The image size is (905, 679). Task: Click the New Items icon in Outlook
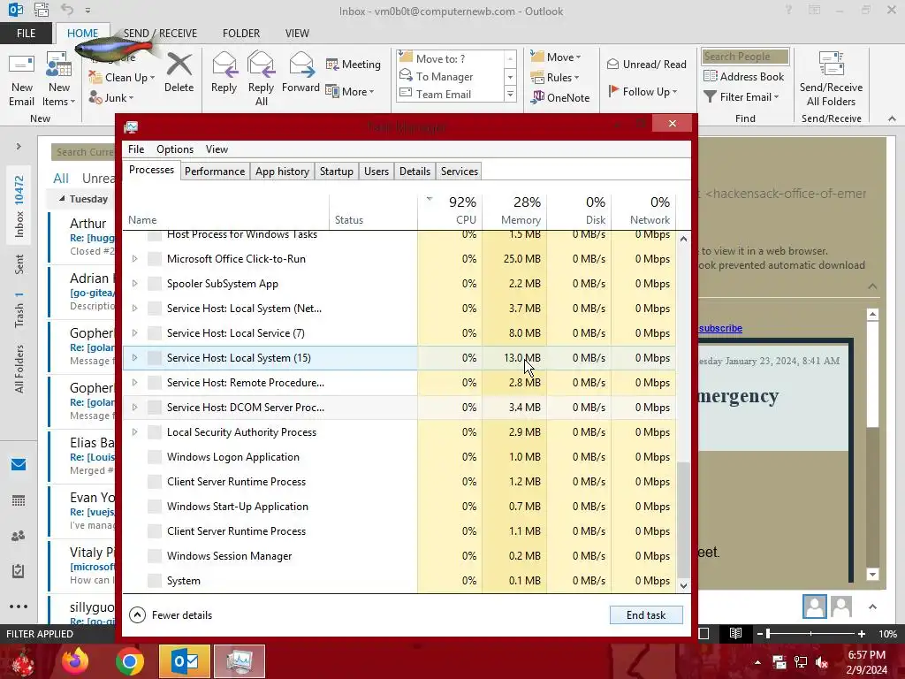(x=58, y=80)
